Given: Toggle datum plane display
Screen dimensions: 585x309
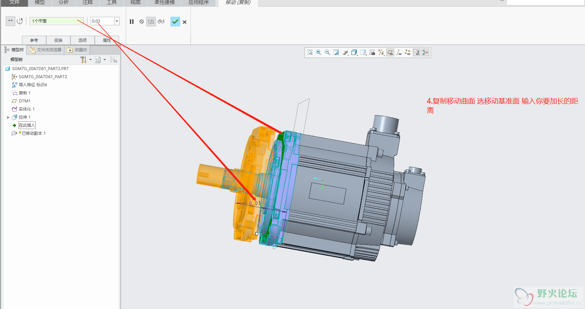Looking at the screenshot, I should [390, 52].
